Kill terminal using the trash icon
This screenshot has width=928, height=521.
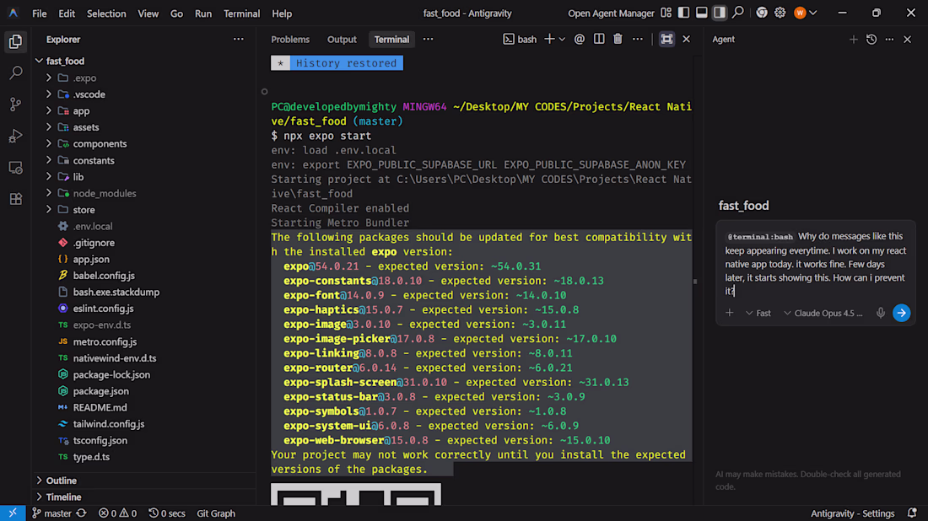618,39
